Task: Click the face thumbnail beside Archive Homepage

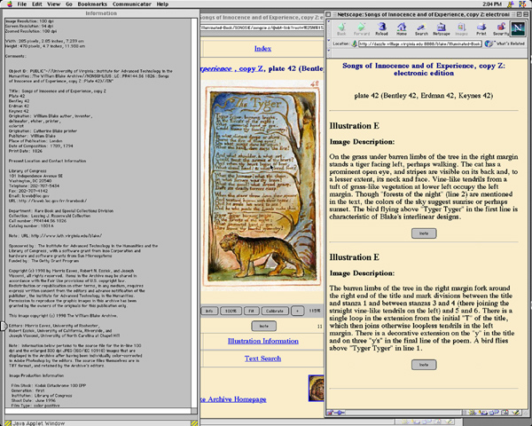Action: [x=317, y=388]
